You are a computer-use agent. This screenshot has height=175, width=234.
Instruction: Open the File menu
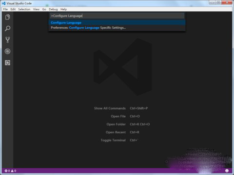(x=5, y=9)
